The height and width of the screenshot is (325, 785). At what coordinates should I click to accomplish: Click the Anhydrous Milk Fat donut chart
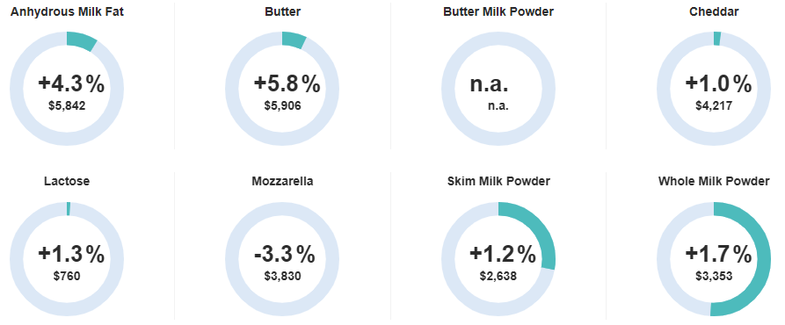67,89
